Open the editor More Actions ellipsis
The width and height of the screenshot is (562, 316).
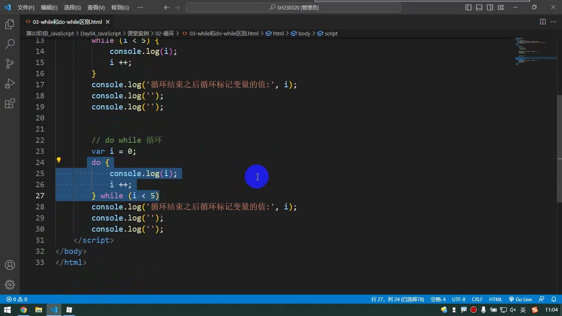[x=553, y=22]
